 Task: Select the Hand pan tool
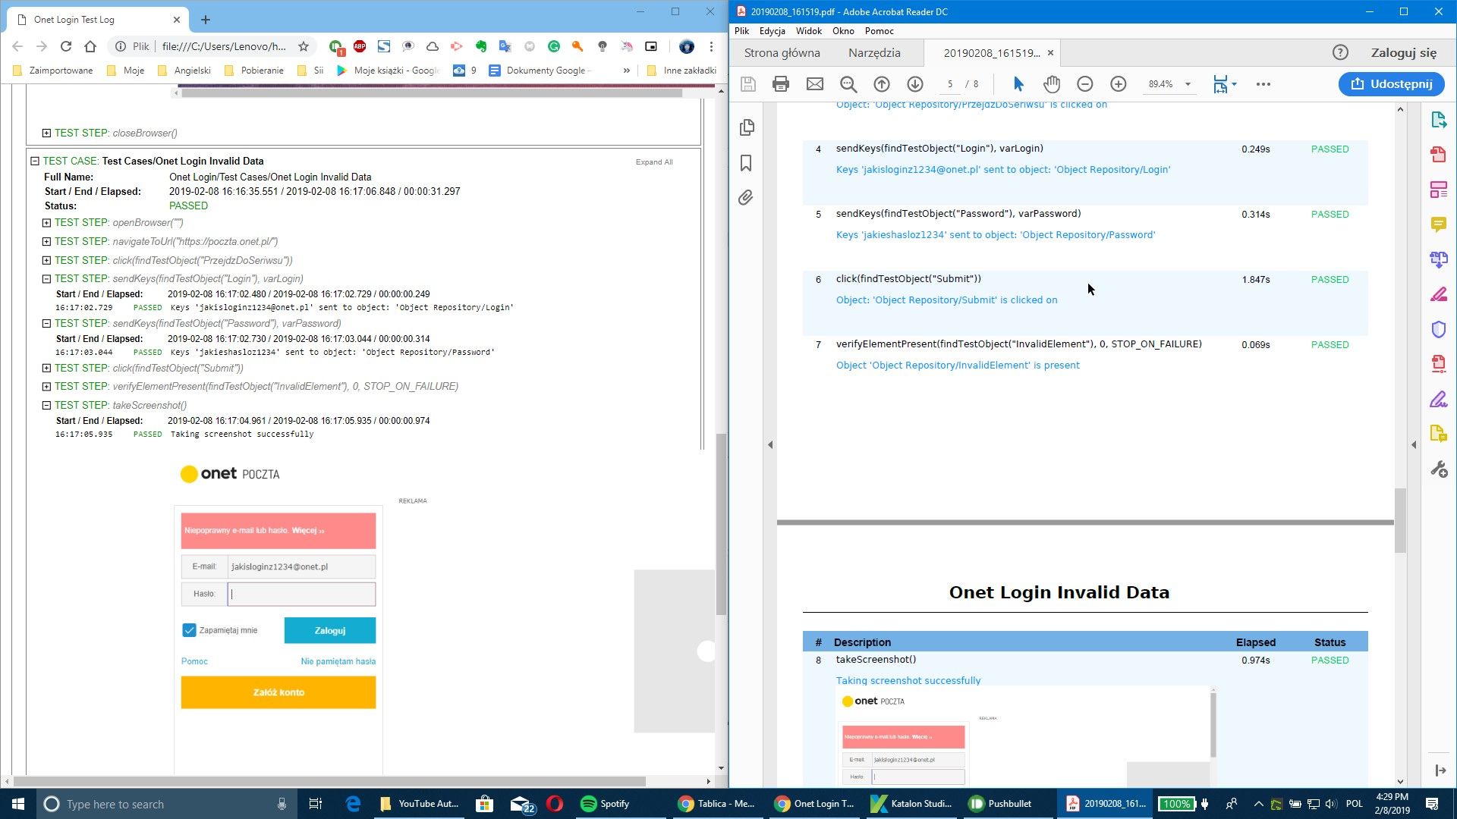point(1051,84)
